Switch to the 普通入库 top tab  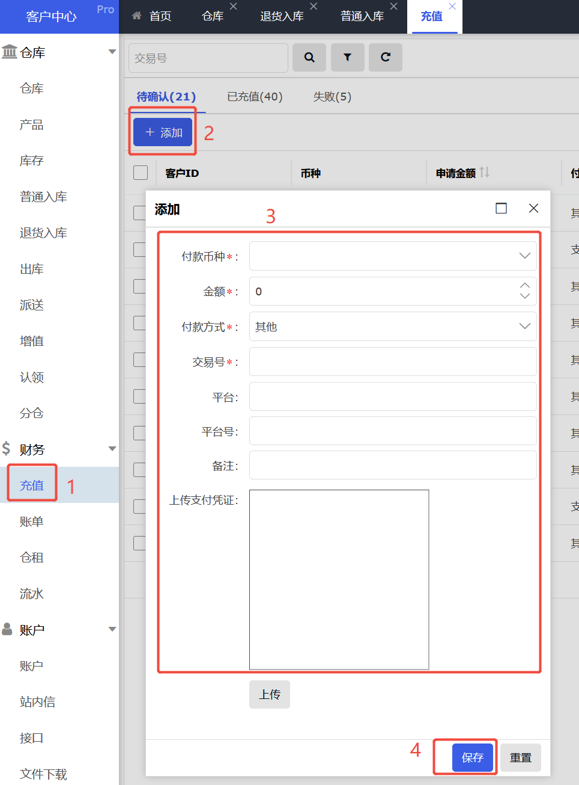point(362,16)
